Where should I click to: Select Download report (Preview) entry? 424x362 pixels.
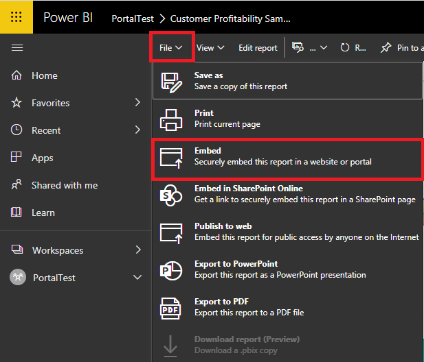pyautogui.click(x=287, y=345)
